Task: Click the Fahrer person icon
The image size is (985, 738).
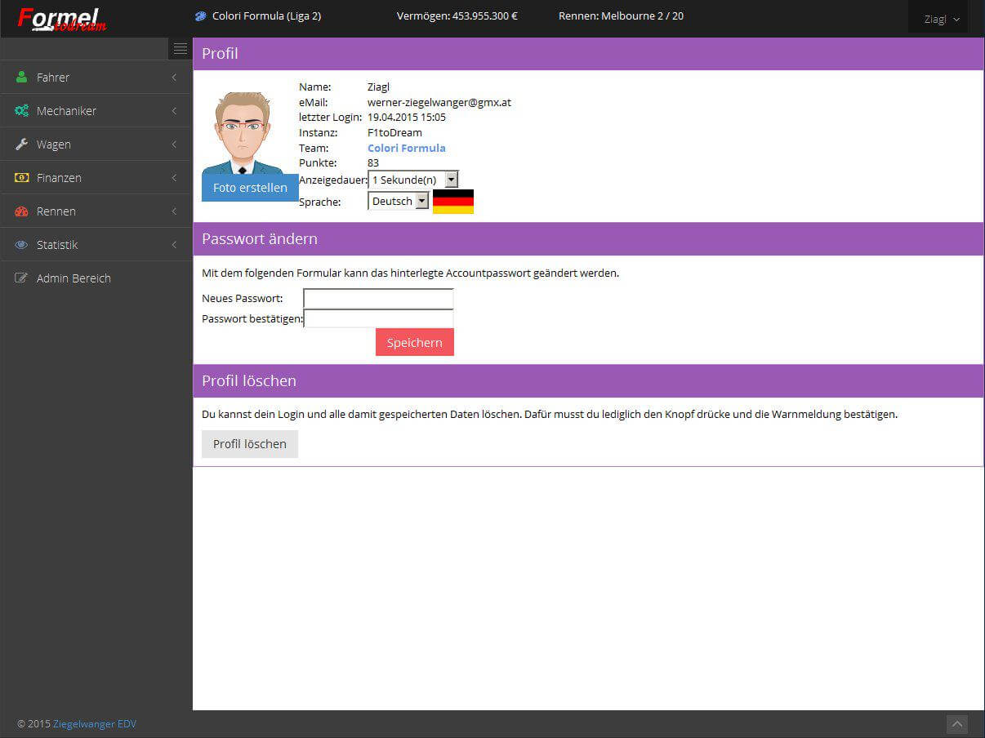Action: point(22,78)
